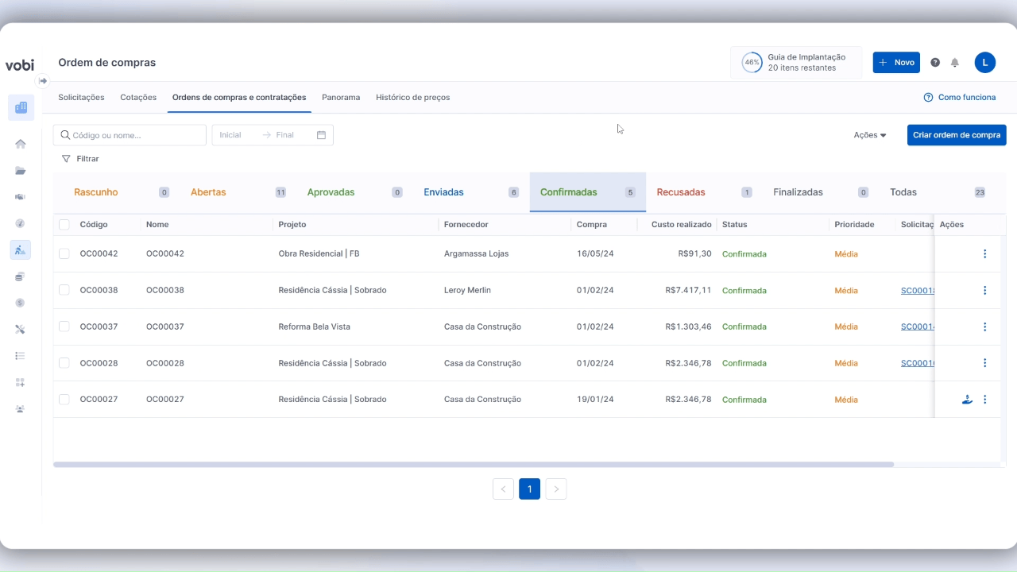
Task: Expand the sidebar with arrow toggle
Action: coord(43,81)
